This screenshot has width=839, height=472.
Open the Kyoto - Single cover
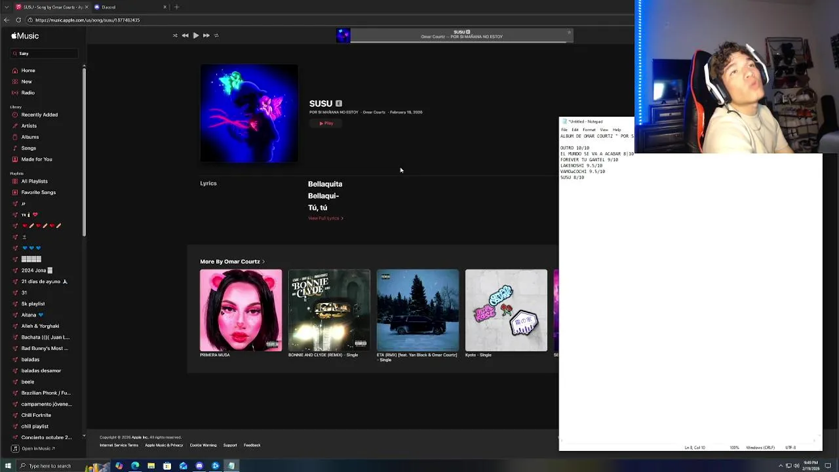tap(506, 310)
